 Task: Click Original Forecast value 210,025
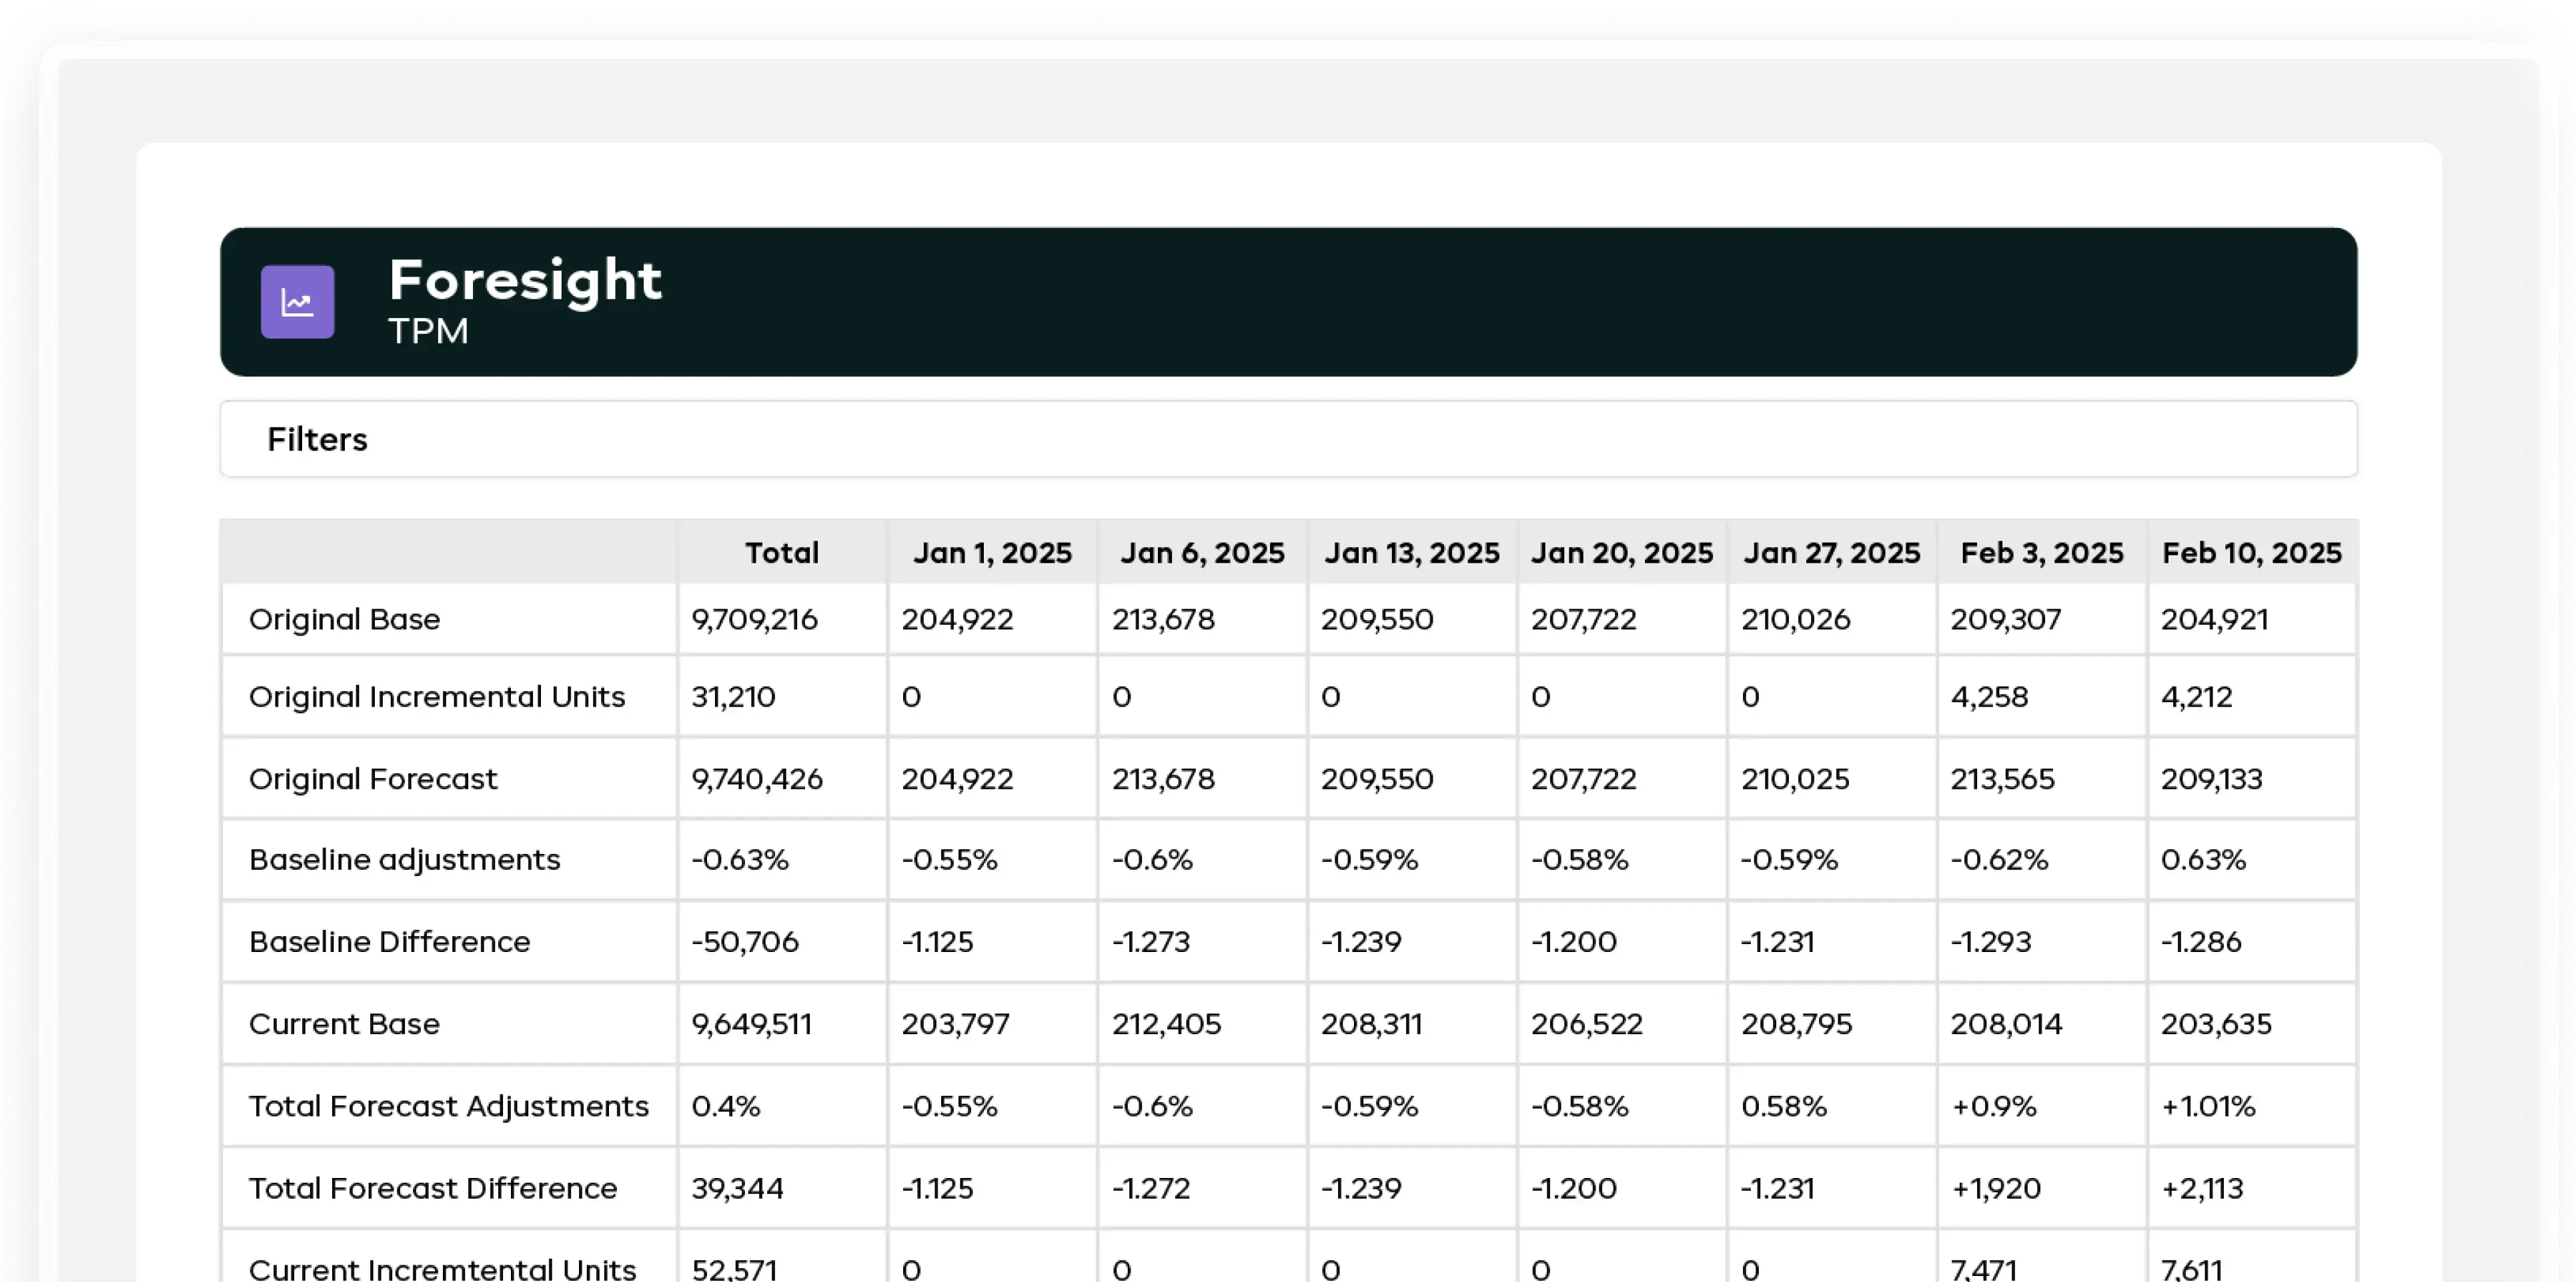click(1795, 779)
